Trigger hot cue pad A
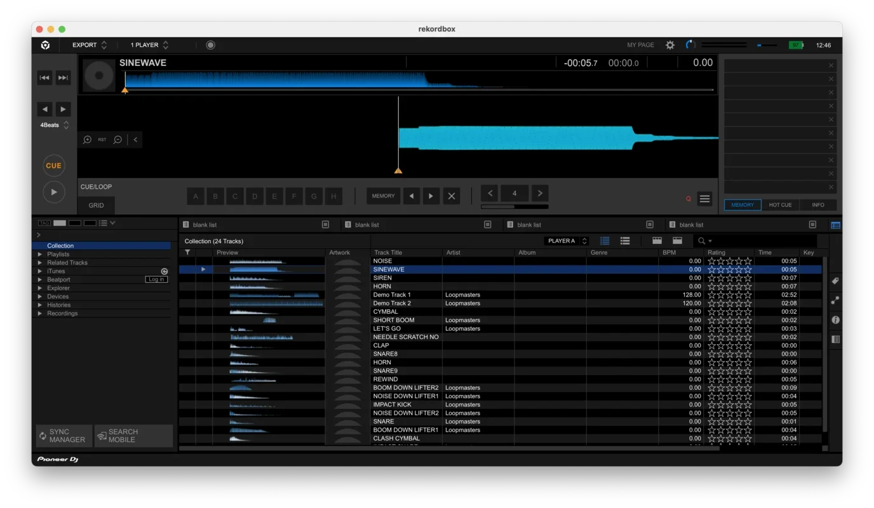The height and width of the screenshot is (508, 874). click(x=196, y=196)
